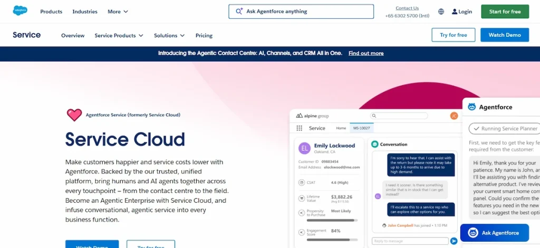Click the alpine group search box
The height and width of the screenshot is (248, 540).
tap(399, 116)
